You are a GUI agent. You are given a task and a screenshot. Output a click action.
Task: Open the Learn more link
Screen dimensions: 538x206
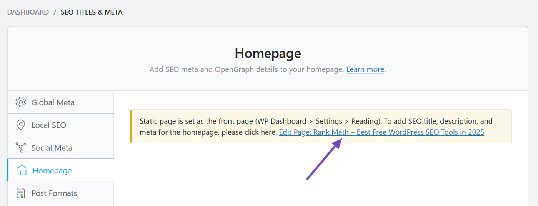tap(365, 69)
